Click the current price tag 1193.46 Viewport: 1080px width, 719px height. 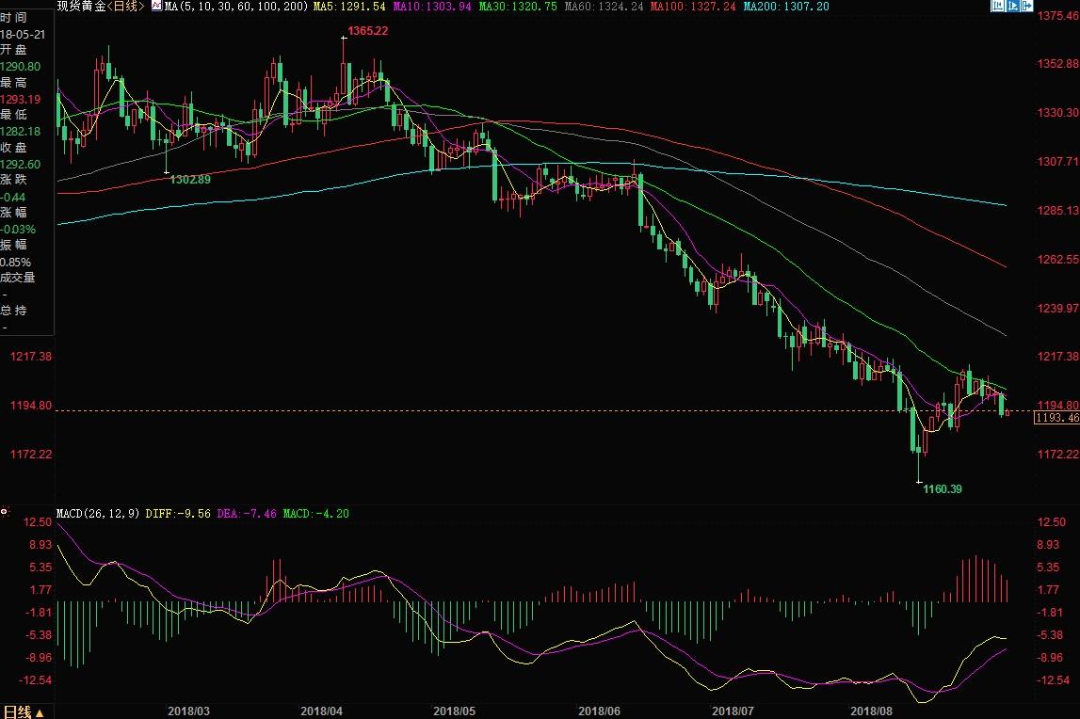(x=1057, y=417)
